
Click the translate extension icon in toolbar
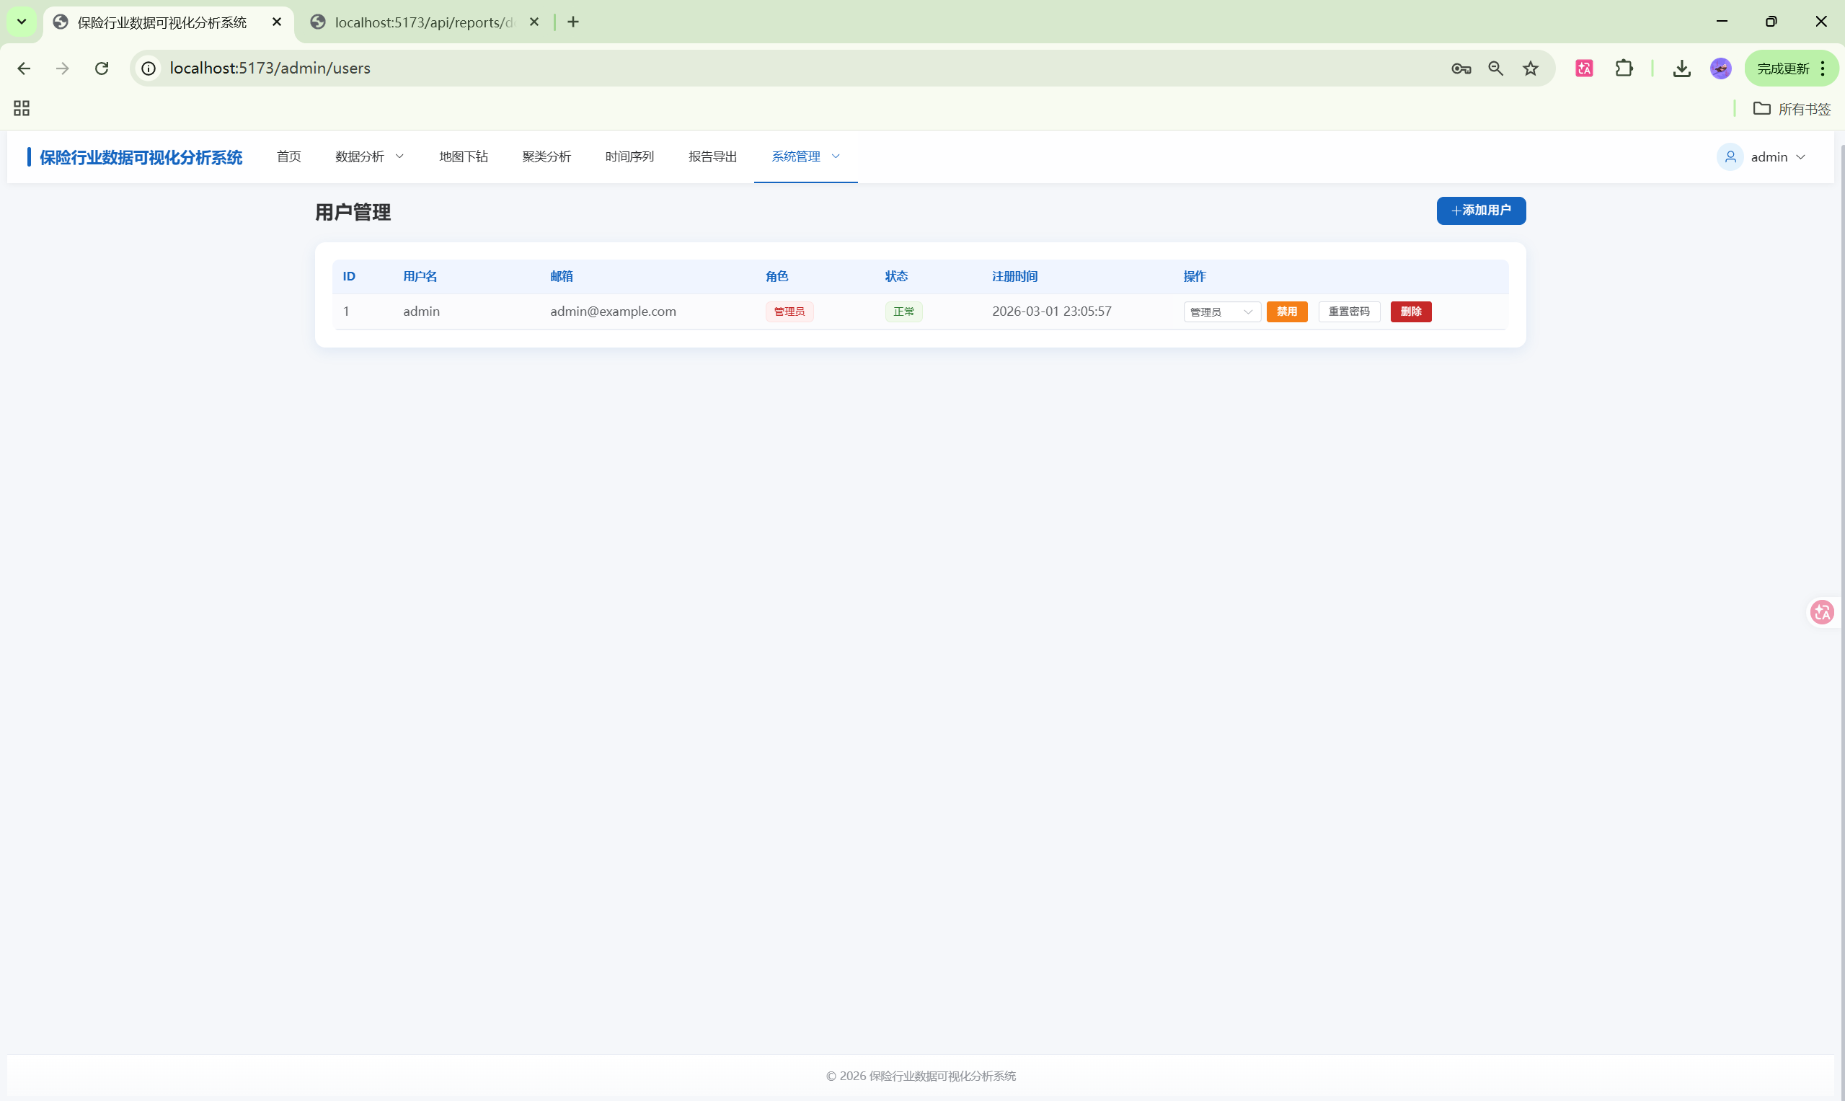click(x=1584, y=68)
